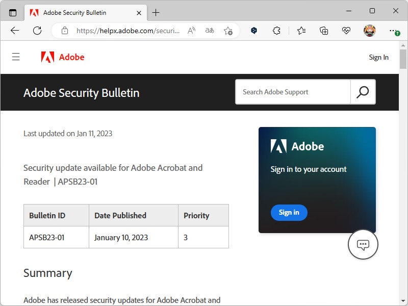Click the browser profile avatar
Screen dimensions: 408x306
pos(369,31)
